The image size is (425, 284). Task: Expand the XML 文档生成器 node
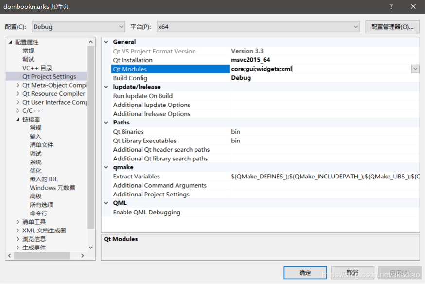point(18,231)
